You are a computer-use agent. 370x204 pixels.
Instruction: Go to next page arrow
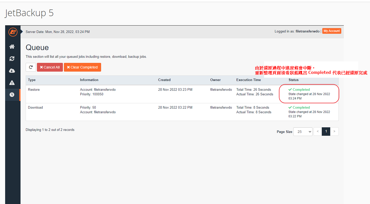pos(334,131)
